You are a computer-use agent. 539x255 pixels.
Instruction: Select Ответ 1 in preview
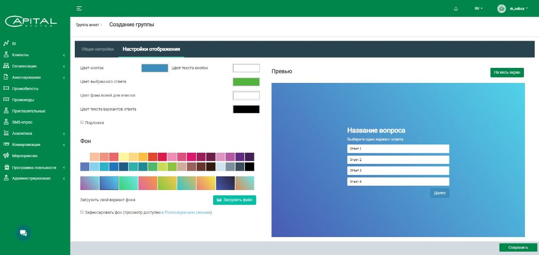[x=398, y=149]
